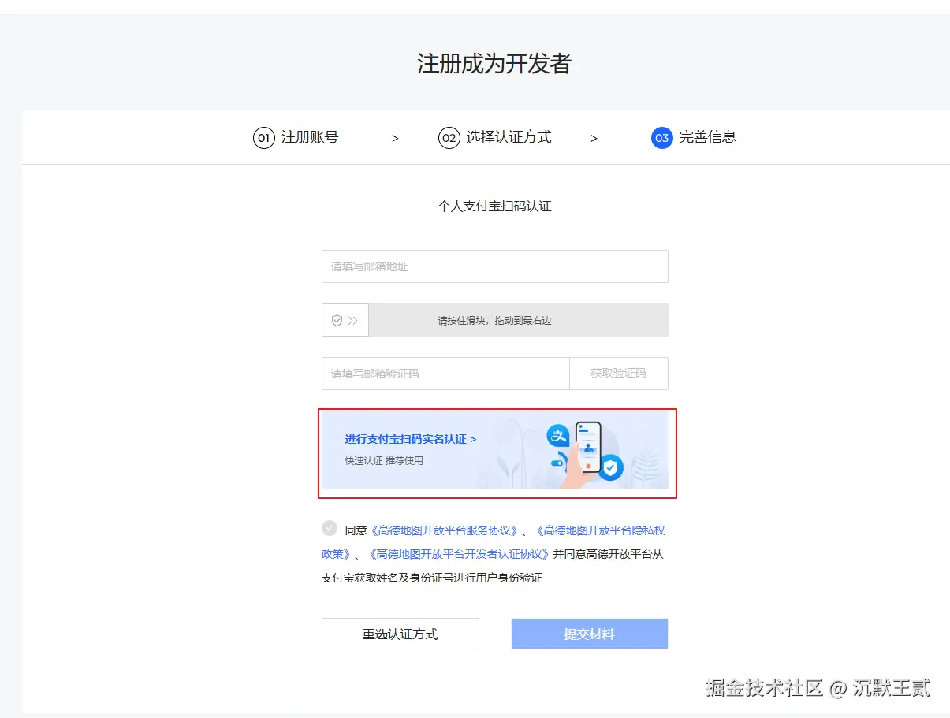The height and width of the screenshot is (718, 950).
Task: Open the 进行支付宝扫码实名认证 link
Action: click(x=410, y=439)
